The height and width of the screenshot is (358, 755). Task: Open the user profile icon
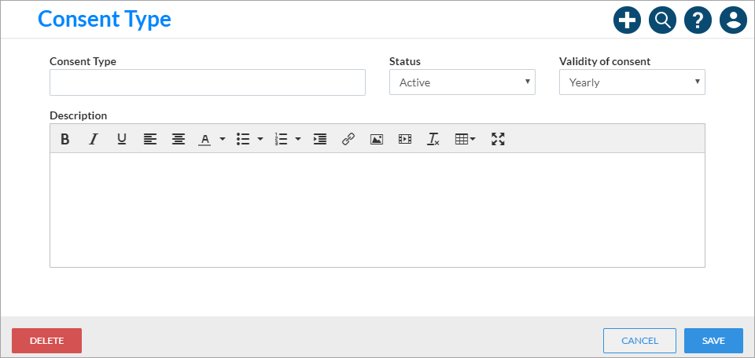(733, 20)
